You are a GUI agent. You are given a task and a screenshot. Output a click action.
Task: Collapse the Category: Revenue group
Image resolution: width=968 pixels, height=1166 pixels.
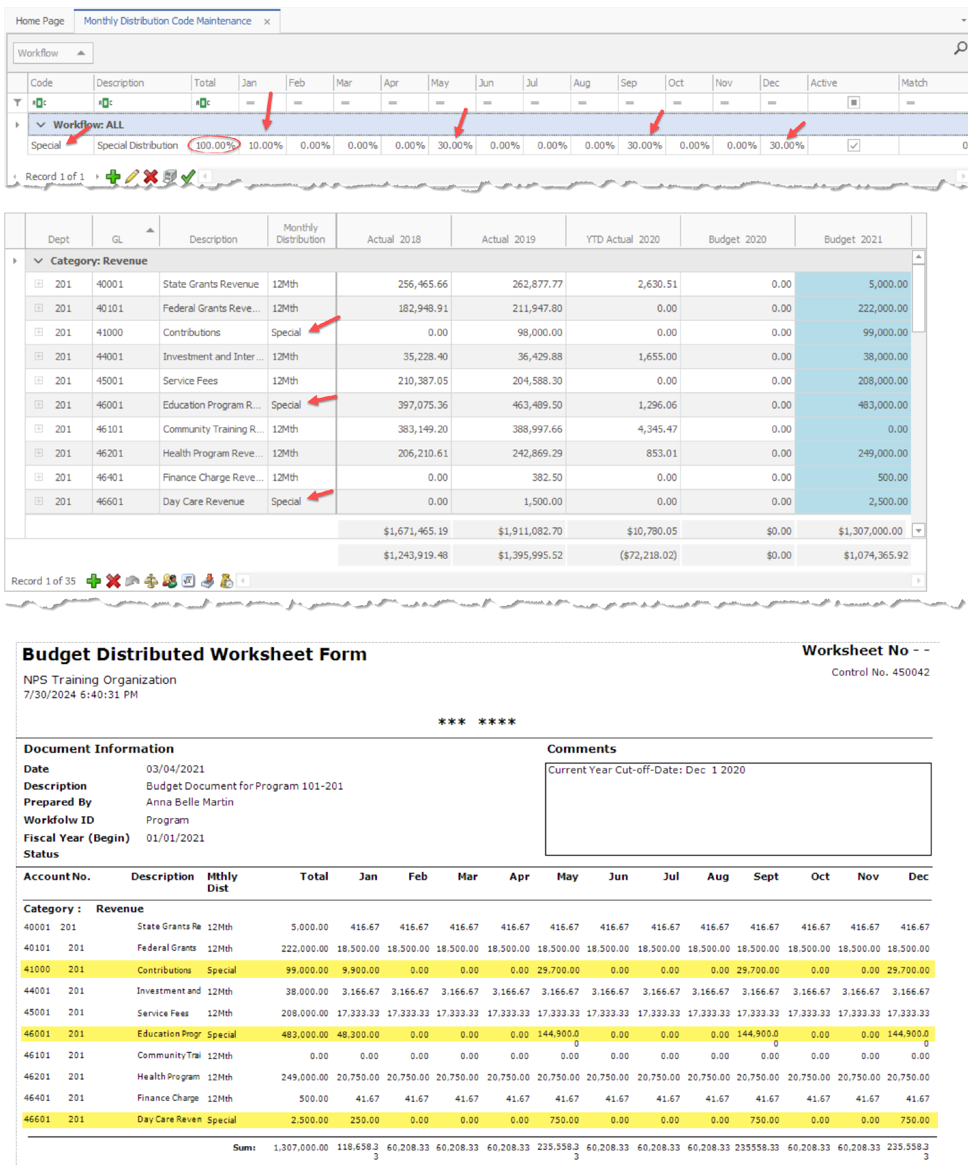point(38,260)
